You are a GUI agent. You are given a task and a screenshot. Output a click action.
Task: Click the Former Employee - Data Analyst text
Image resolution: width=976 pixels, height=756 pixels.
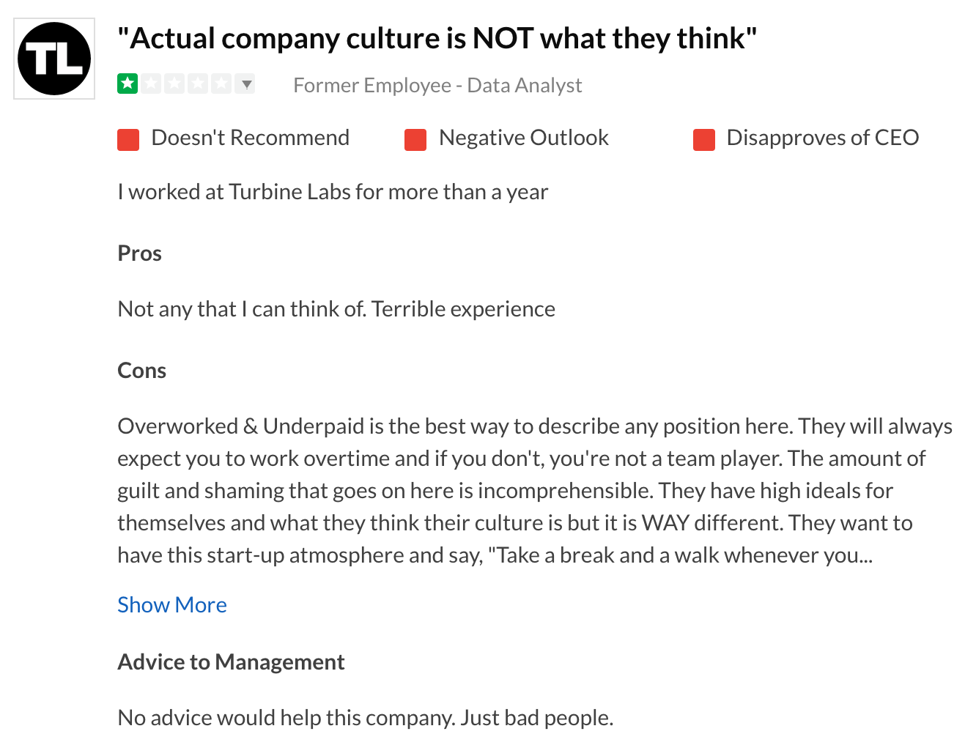coord(437,86)
